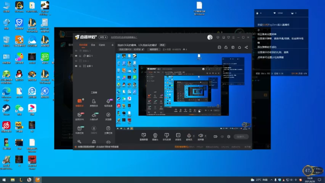
Task: Expand the speaker options arrow
Action: point(205,136)
